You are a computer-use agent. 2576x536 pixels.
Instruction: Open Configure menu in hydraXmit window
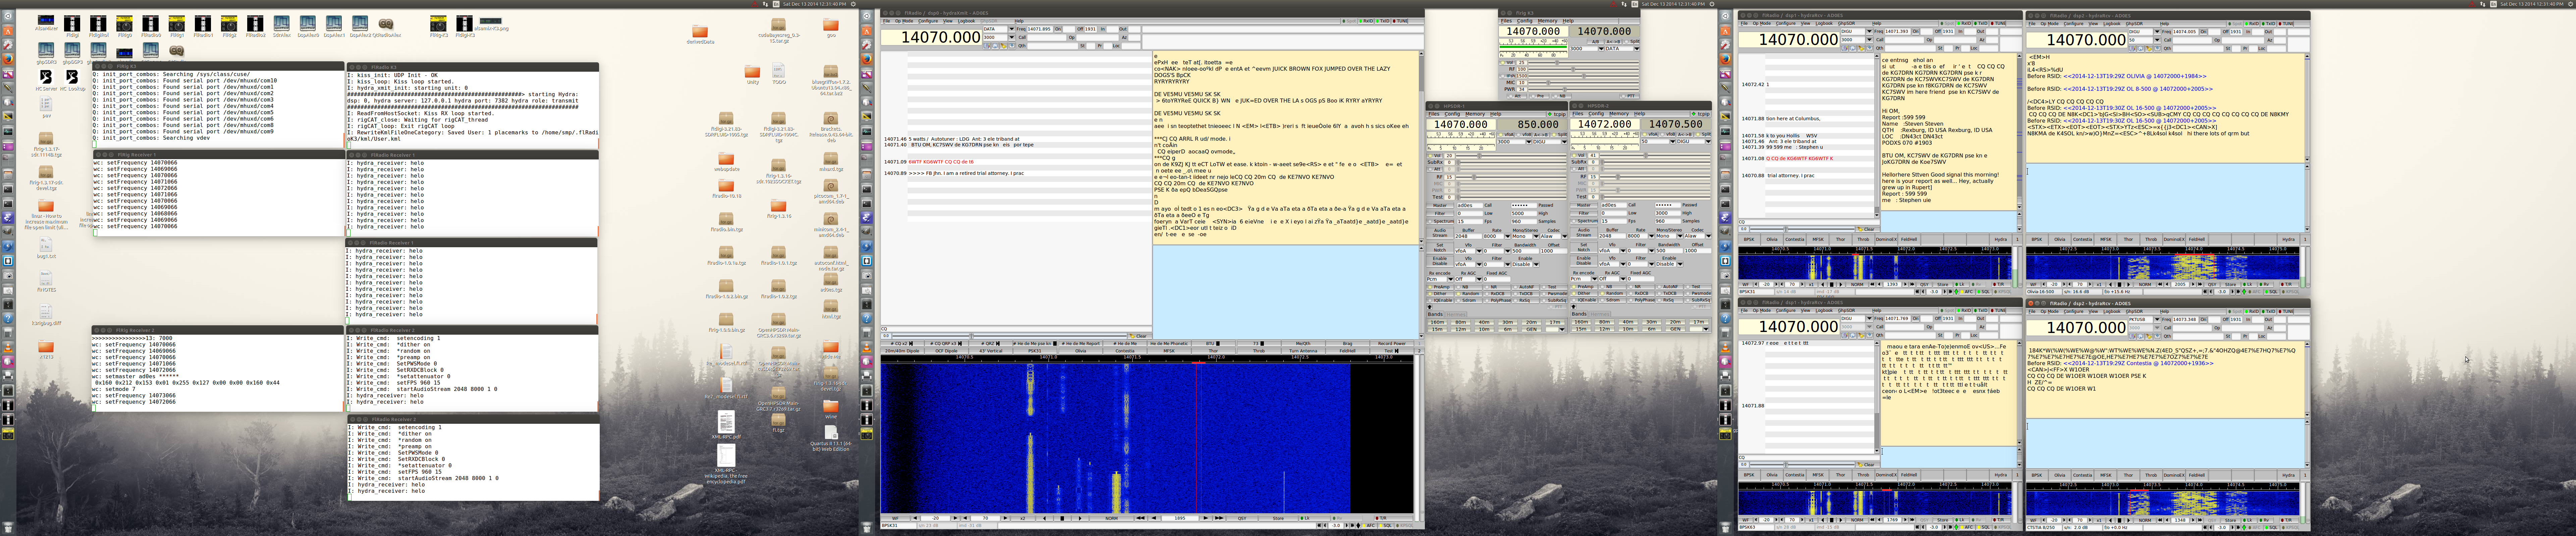click(x=928, y=21)
